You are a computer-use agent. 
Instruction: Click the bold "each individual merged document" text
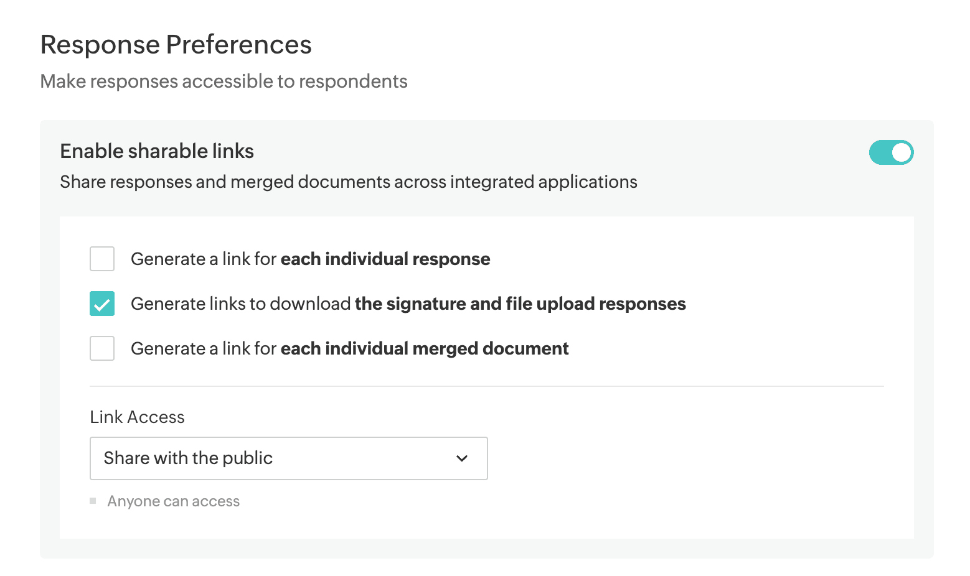click(x=425, y=348)
